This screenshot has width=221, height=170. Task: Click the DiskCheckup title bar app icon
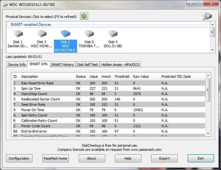(5, 5)
